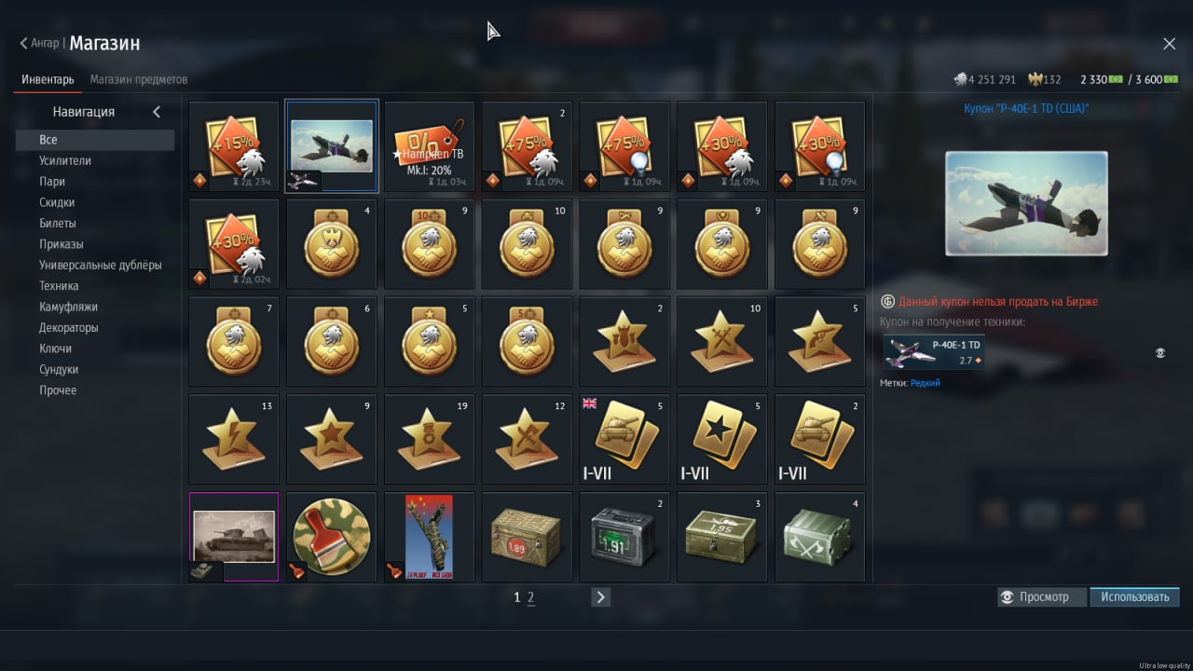The width and height of the screenshot is (1193, 671).
Task: Go back to Ангар via arrow
Action: 23,43
